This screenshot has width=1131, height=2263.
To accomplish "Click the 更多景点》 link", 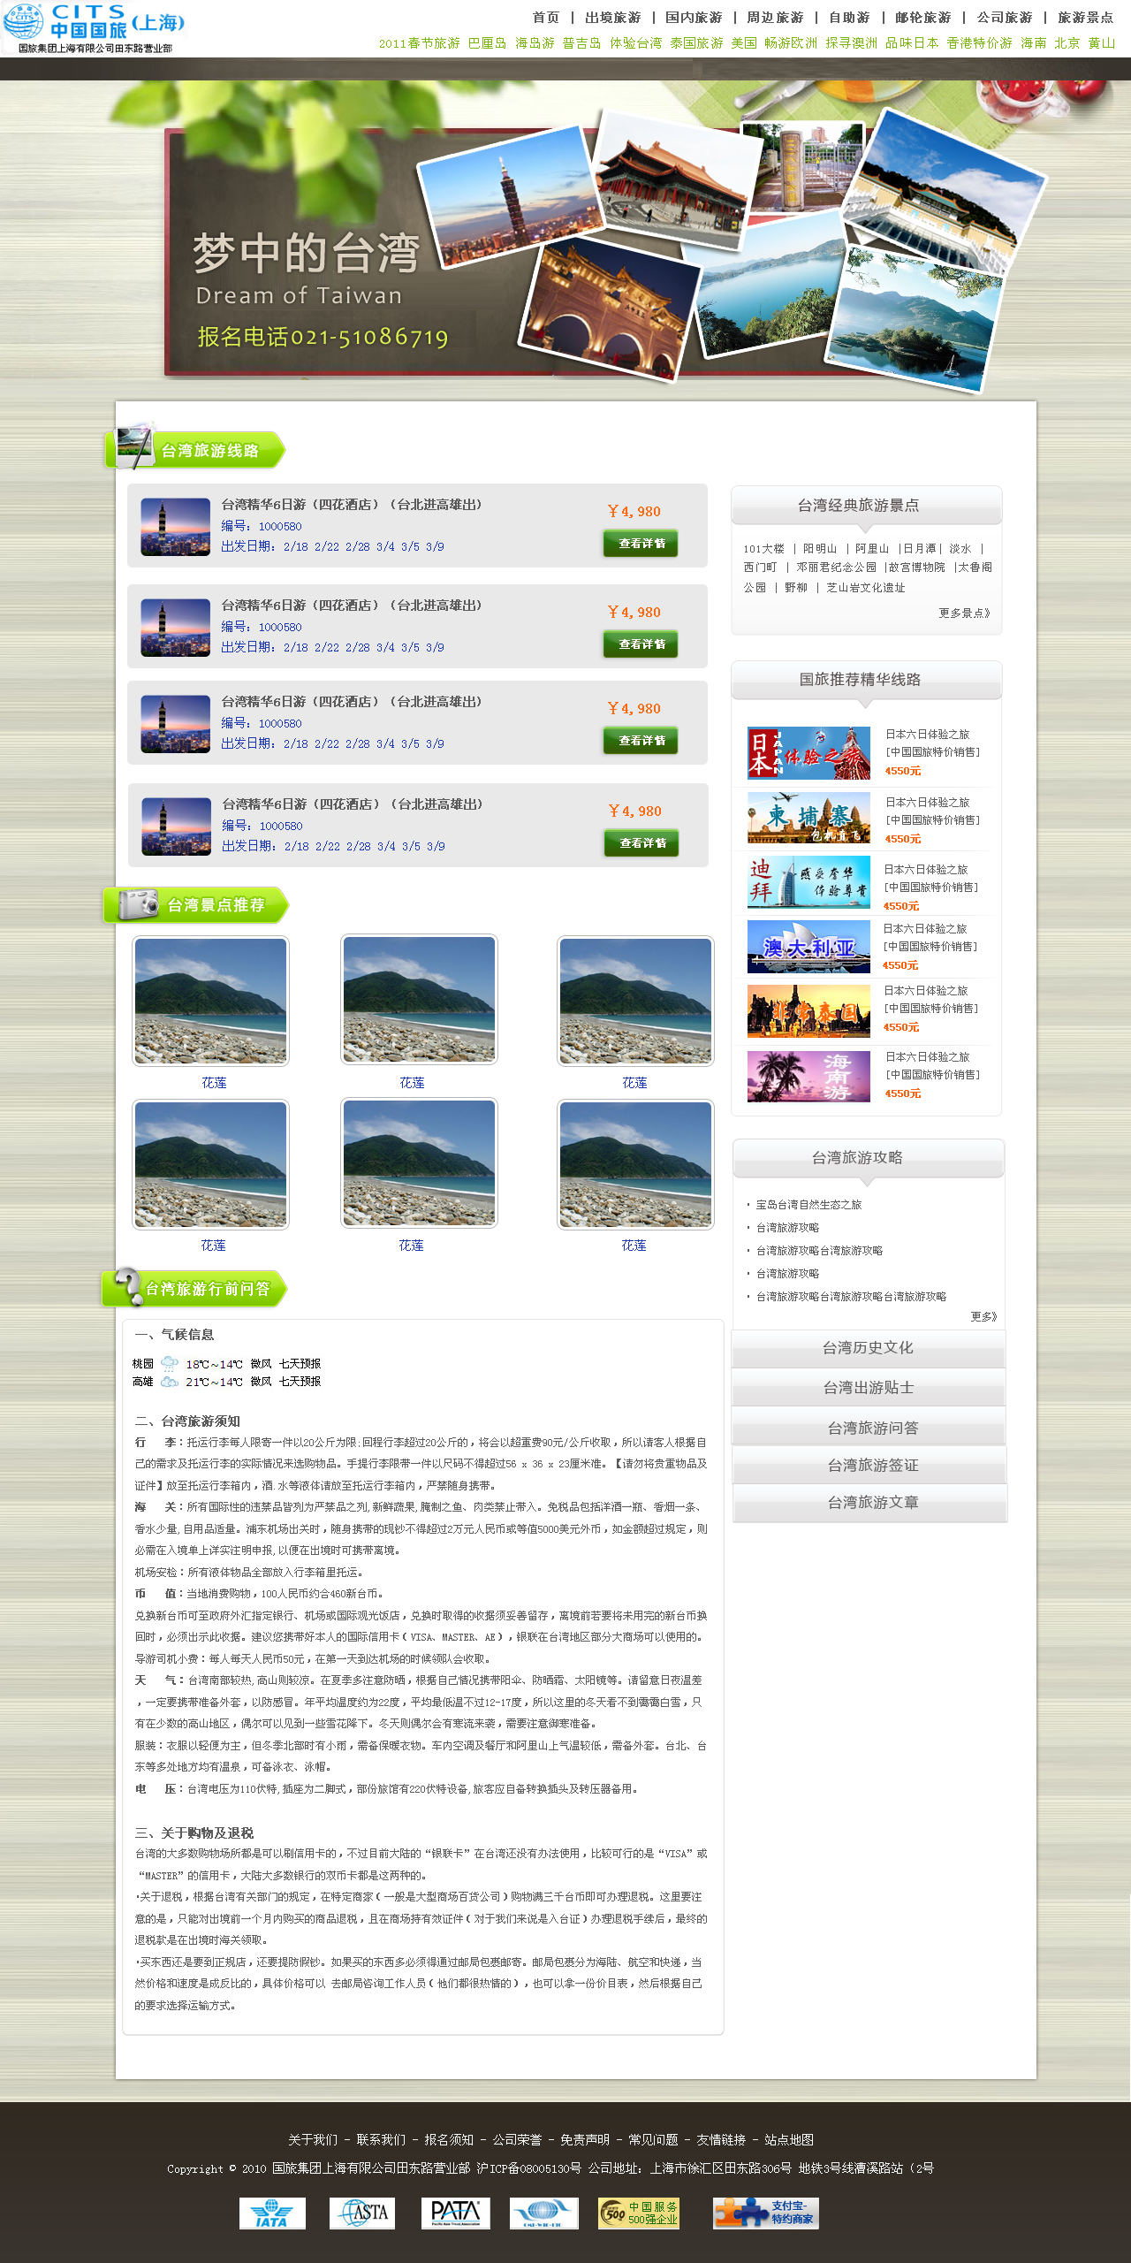I will [964, 613].
